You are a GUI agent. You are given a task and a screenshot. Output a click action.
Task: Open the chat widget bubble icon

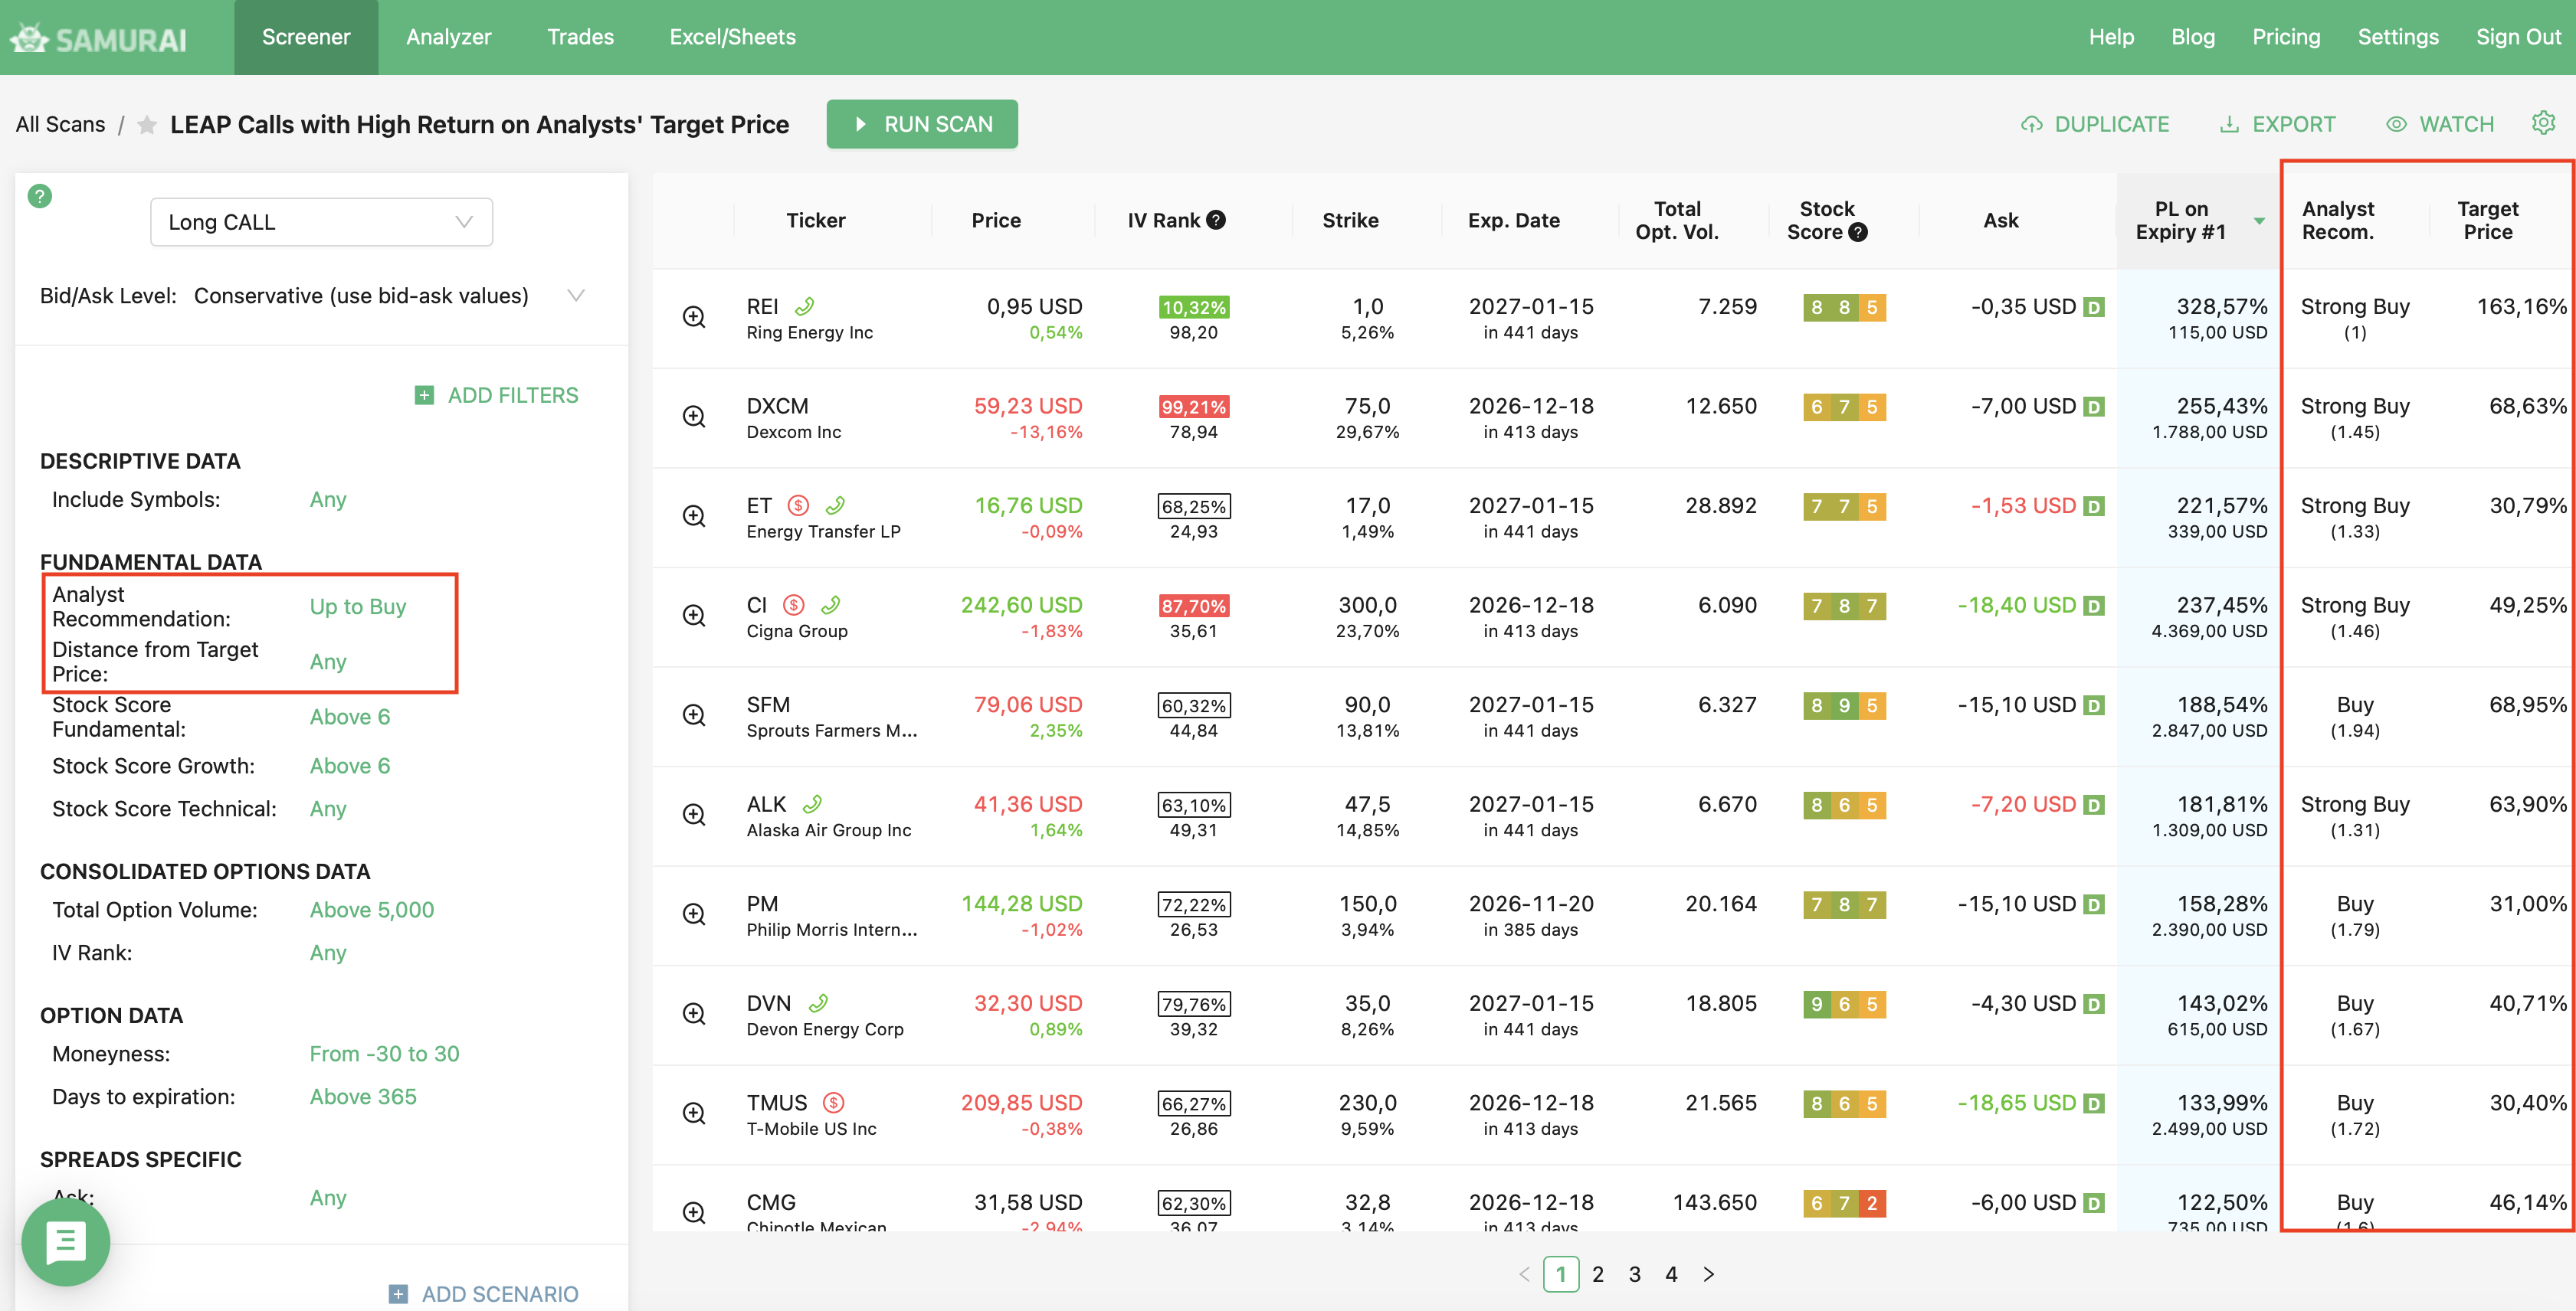click(66, 1242)
